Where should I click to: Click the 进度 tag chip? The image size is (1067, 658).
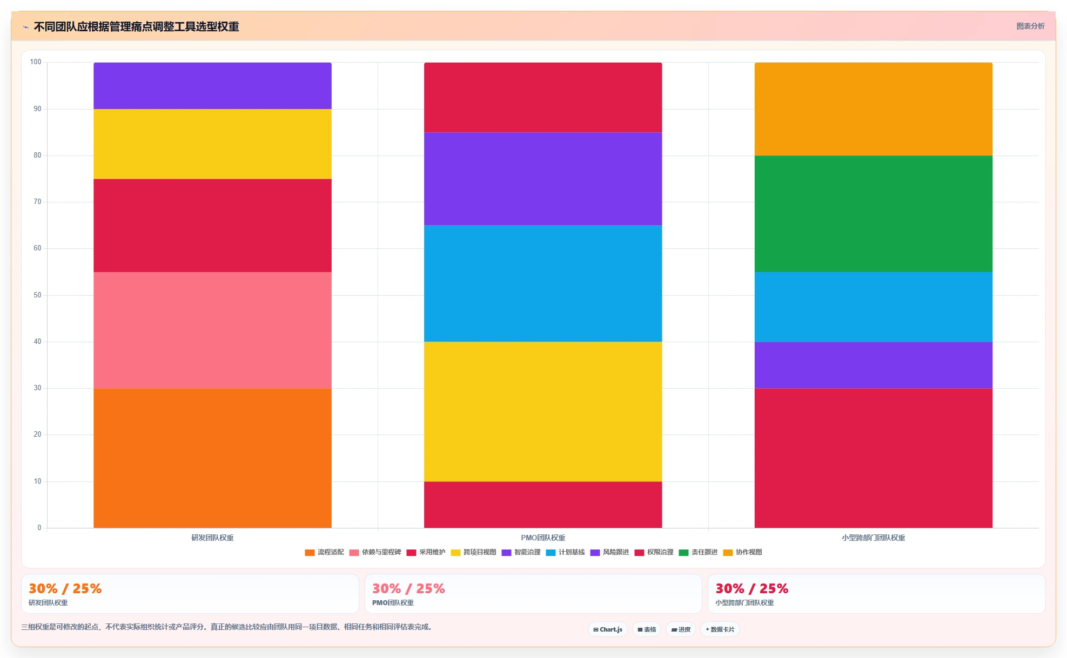[680, 629]
